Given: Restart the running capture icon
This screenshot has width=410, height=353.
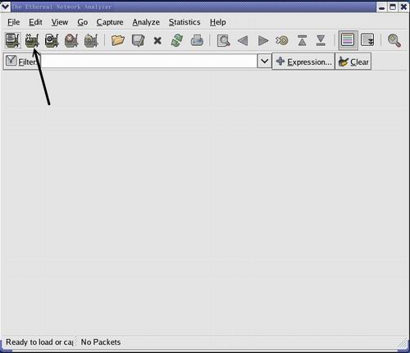Looking at the screenshot, I should click(x=91, y=40).
